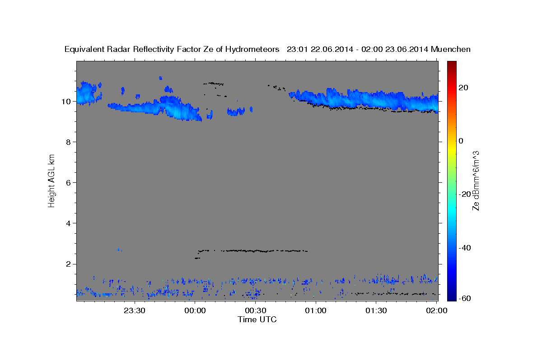This screenshot has height=361, width=542.
Task: Click the blue cloud patch at 10 km on the left edge
Action: (x=88, y=93)
